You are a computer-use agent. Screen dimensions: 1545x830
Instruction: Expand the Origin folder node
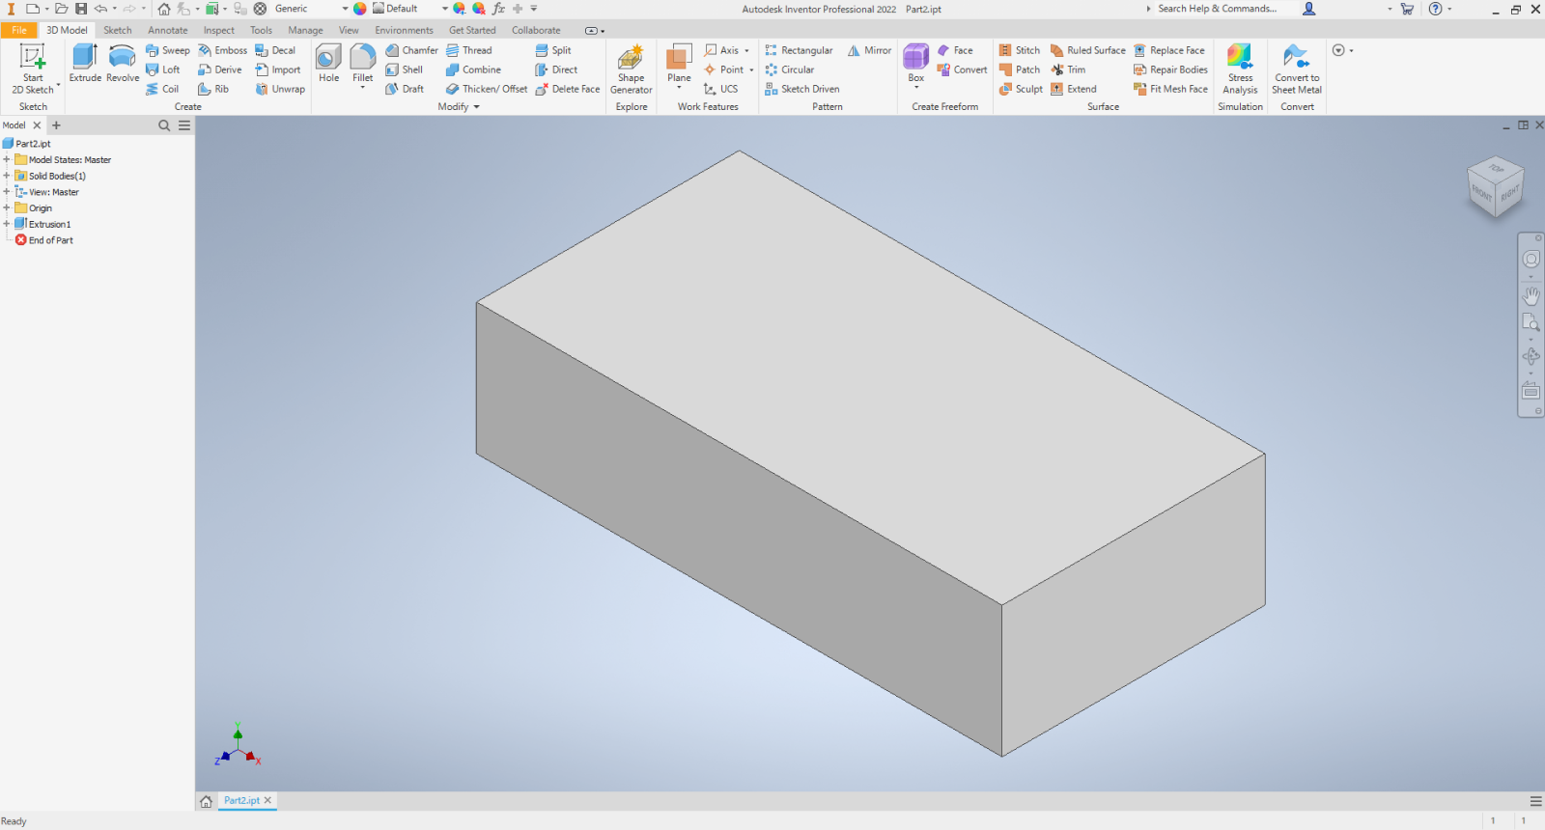coord(7,207)
